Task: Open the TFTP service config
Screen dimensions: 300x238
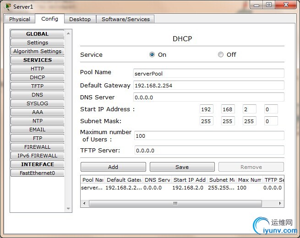Action: click(x=37, y=86)
